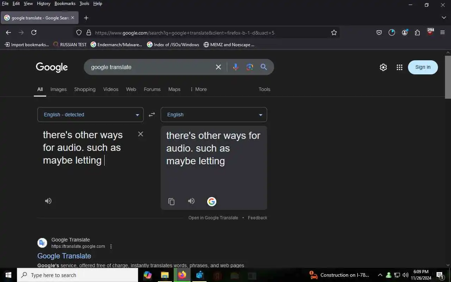This screenshot has width=451, height=282.
Task: Open search Tools filter options
Action: click(264, 89)
